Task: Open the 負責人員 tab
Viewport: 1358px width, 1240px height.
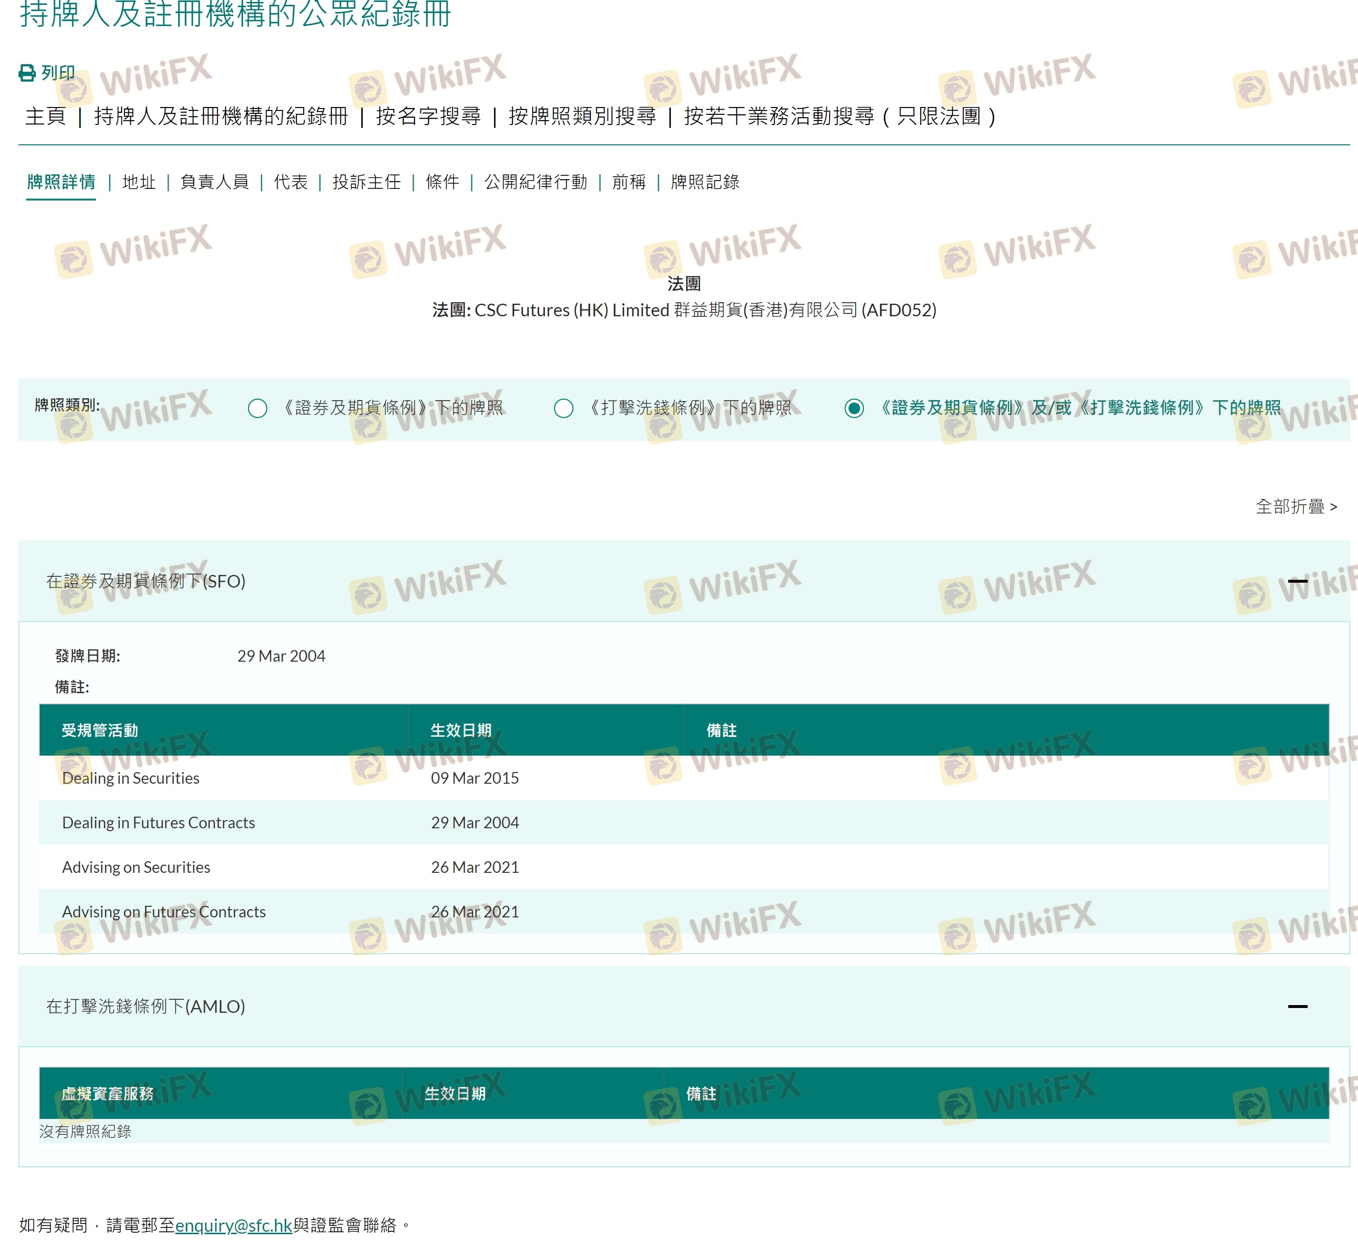Action: 214,182
